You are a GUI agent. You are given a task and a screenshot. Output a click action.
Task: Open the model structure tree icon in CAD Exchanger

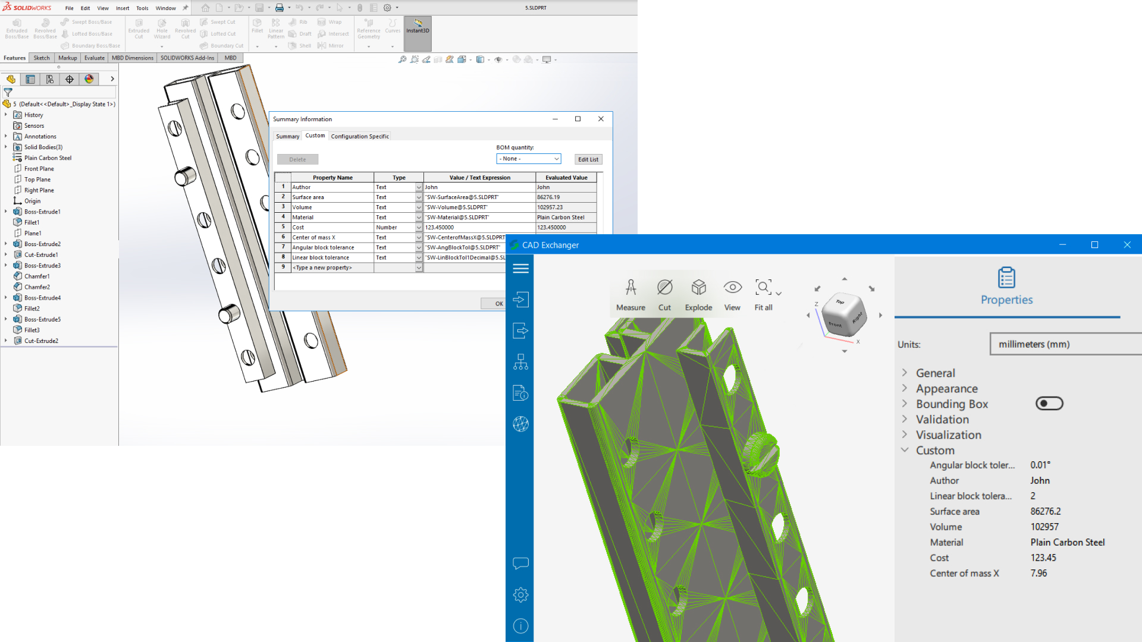(x=520, y=362)
